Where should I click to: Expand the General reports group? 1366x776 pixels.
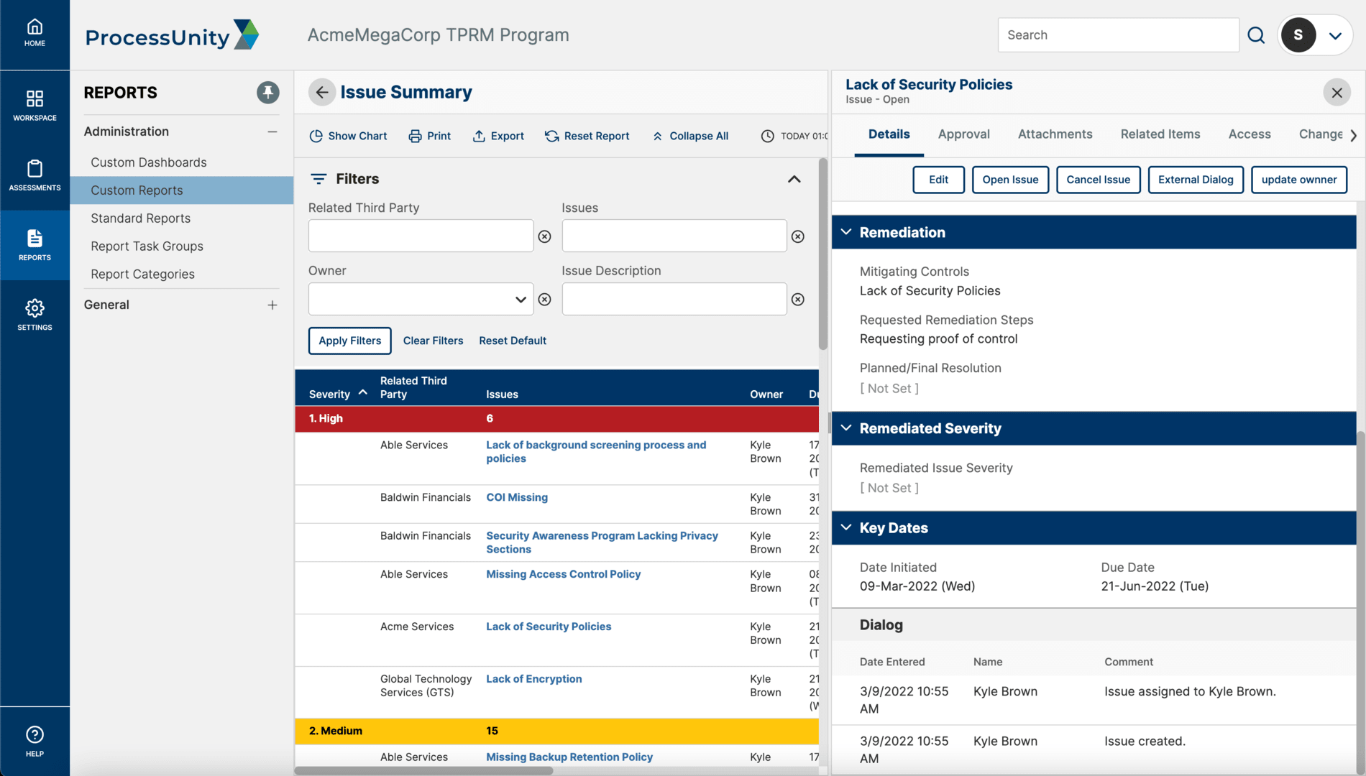272,305
